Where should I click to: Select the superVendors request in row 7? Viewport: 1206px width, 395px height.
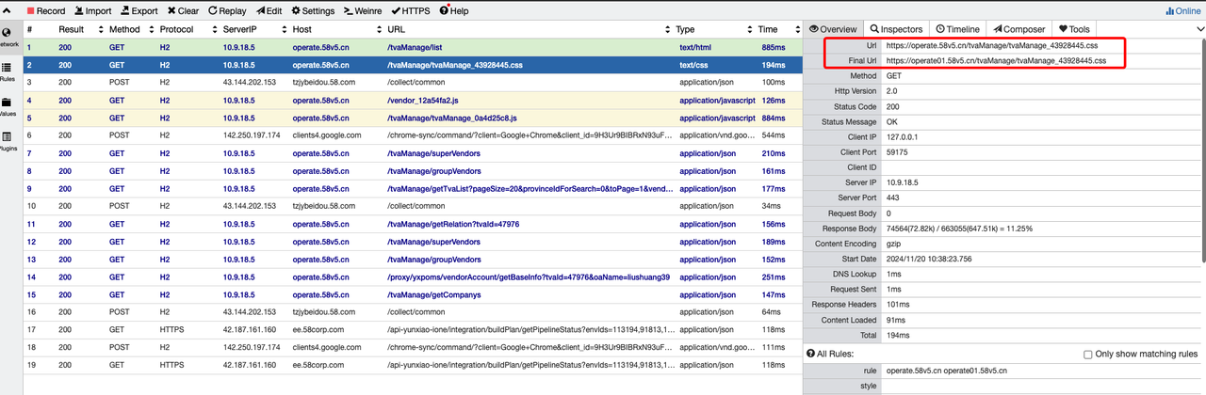point(412,152)
